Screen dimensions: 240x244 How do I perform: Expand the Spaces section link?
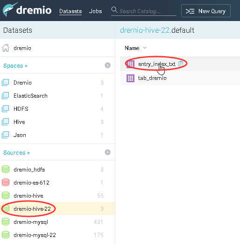coord(15,65)
